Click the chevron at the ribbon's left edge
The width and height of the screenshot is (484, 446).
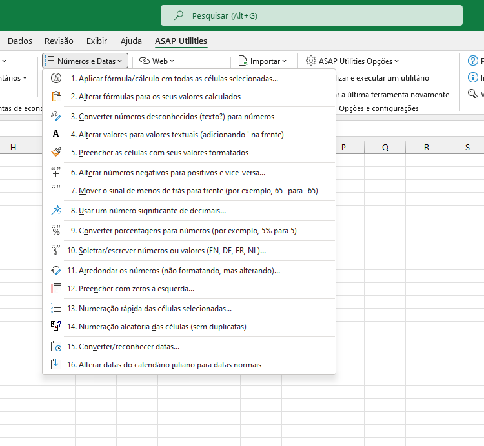[4, 61]
